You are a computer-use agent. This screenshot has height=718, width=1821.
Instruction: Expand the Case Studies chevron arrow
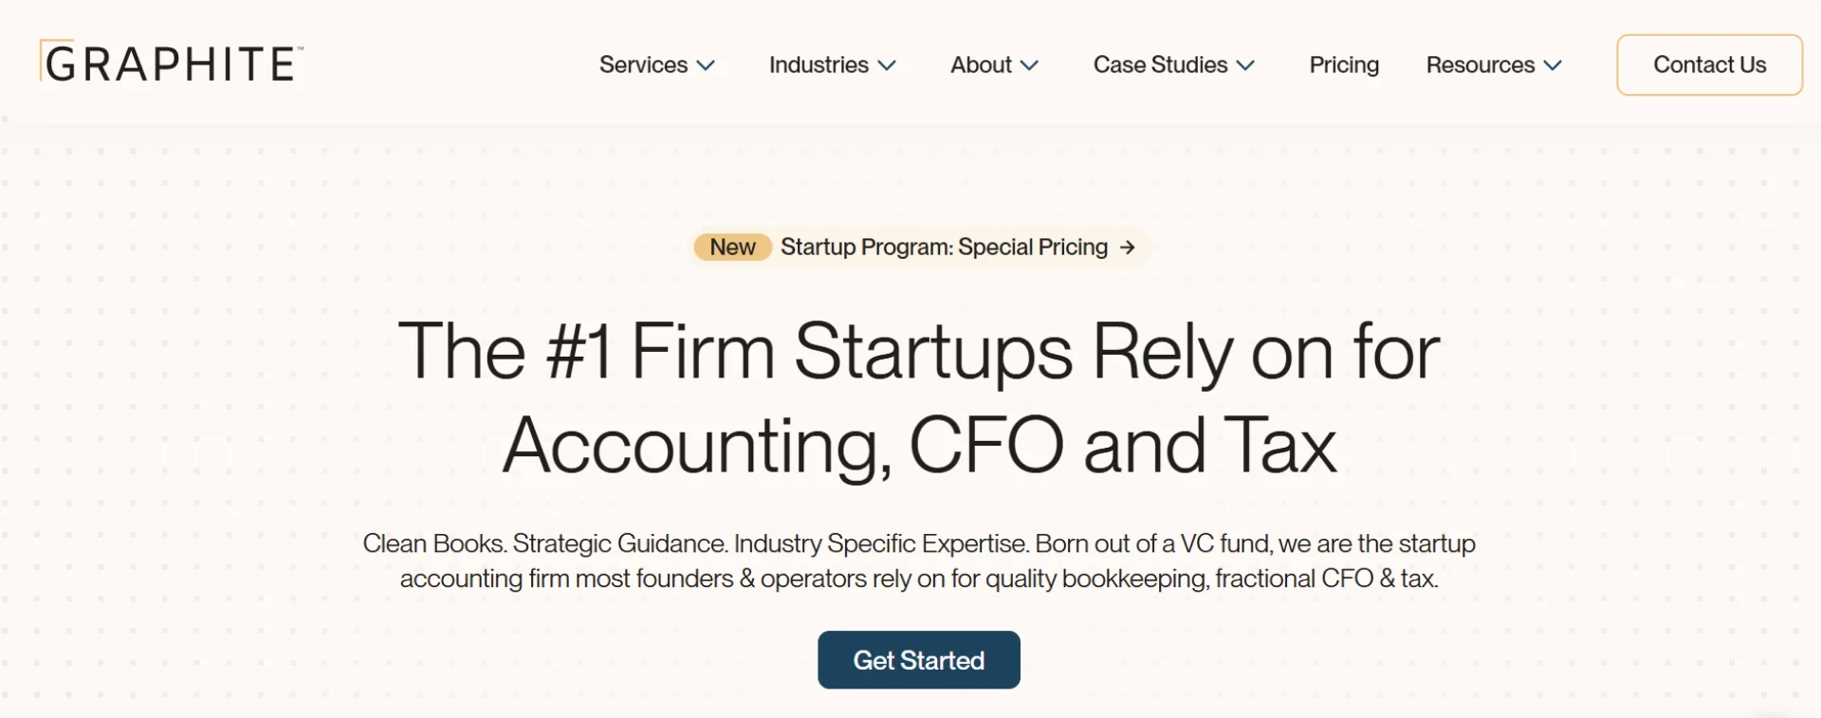(x=1246, y=65)
